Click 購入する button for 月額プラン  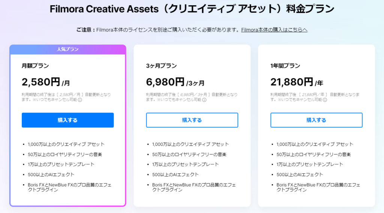[67, 120]
